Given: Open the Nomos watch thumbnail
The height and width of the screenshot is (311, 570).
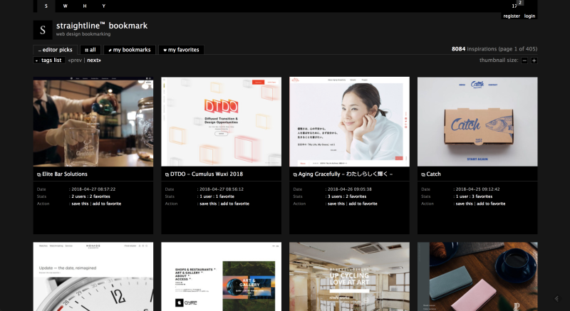Looking at the screenshot, I should (x=93, y=277).
